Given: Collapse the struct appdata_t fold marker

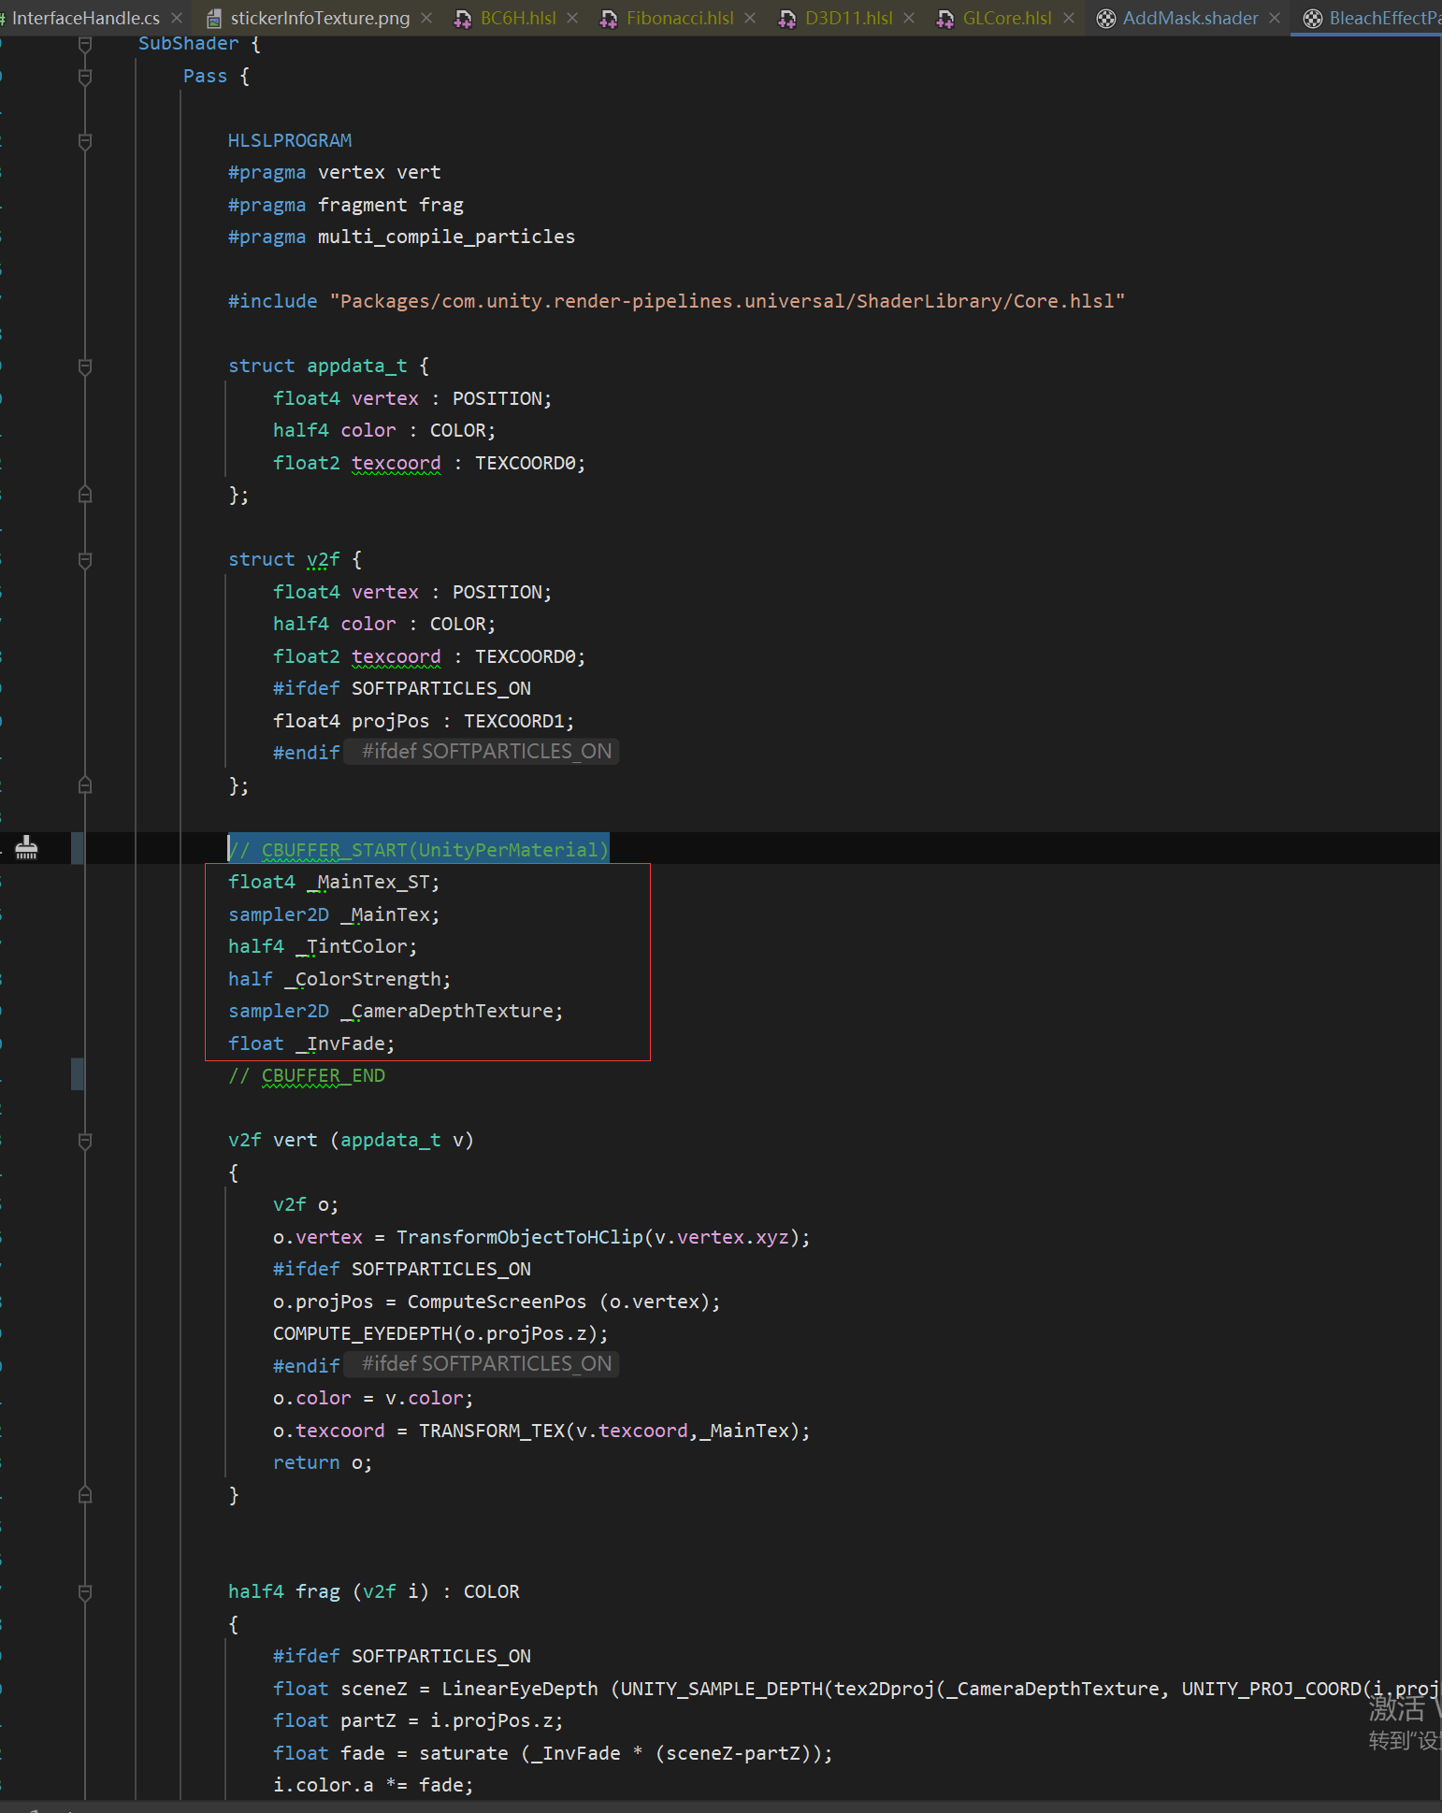Looking at the screenshot, I should (85, 367).
